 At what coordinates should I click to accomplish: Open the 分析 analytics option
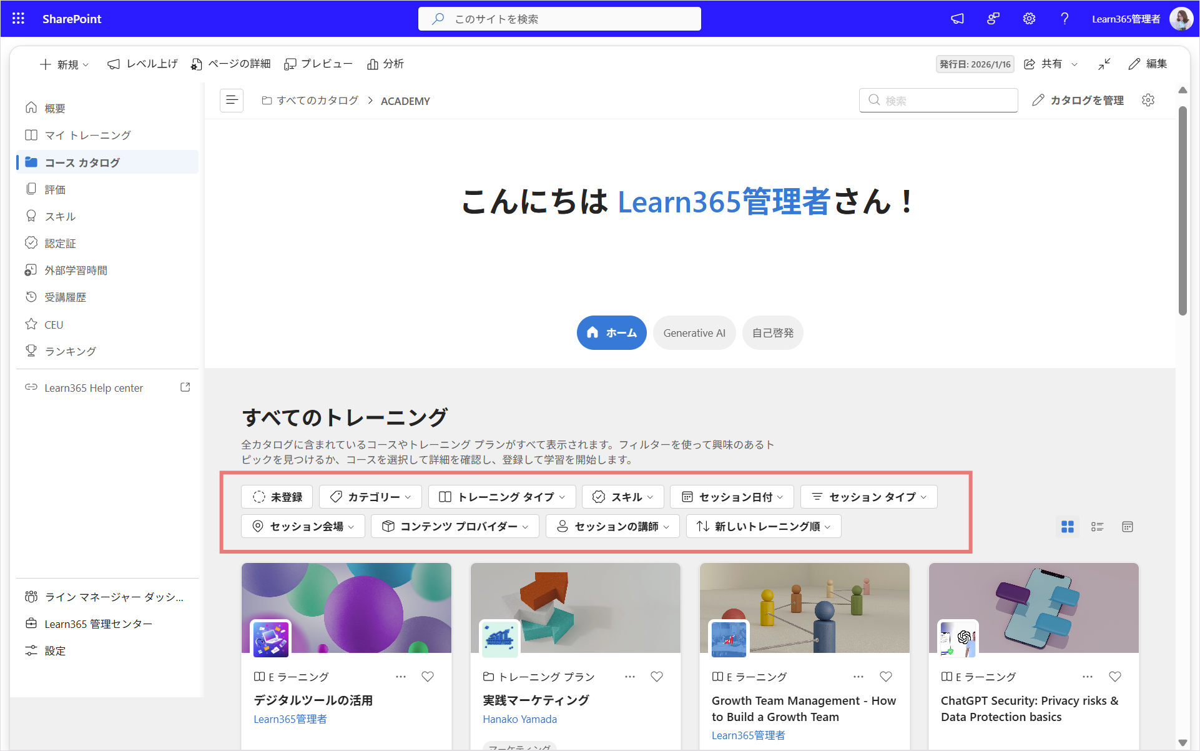(x=385, y=64)
